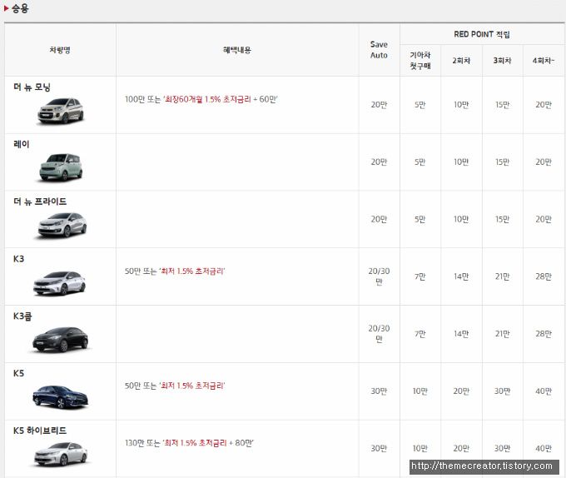
Task: Select the K3쿱 model name
Action: point(22,316)
